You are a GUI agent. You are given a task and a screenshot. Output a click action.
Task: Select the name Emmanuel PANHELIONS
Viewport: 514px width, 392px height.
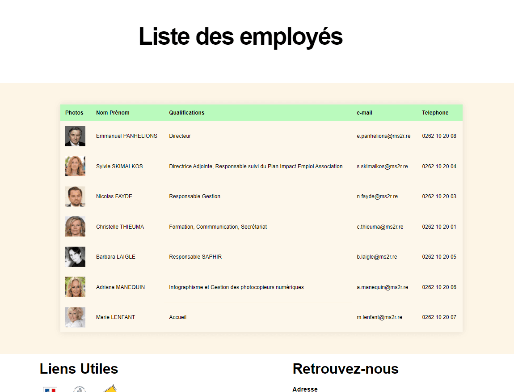tap(126, 136)
